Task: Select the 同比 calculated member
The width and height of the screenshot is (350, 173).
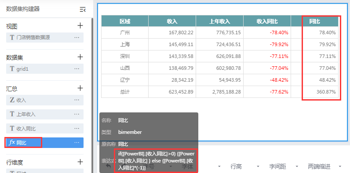Action: [45, 143]
